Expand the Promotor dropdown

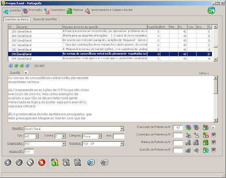click(122, 144)
